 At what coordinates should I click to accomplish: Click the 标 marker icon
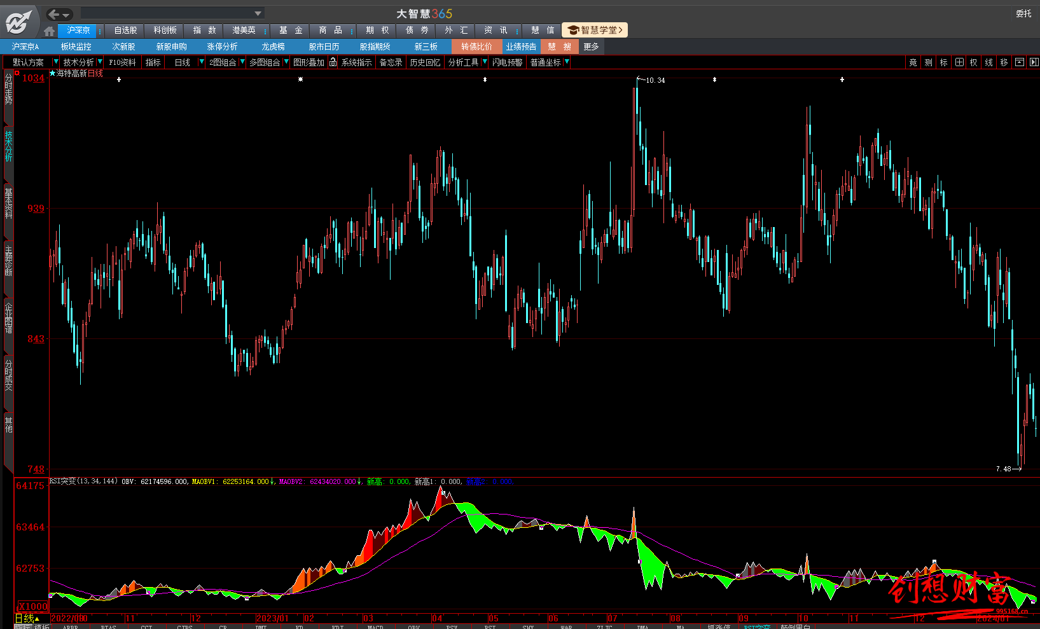(x=944, y=62)
